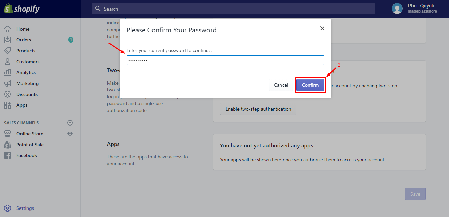Screen dimensions: 449x217
Task: Focus the top Search bar
Action: pyautogui.click(x=233, y=9)
